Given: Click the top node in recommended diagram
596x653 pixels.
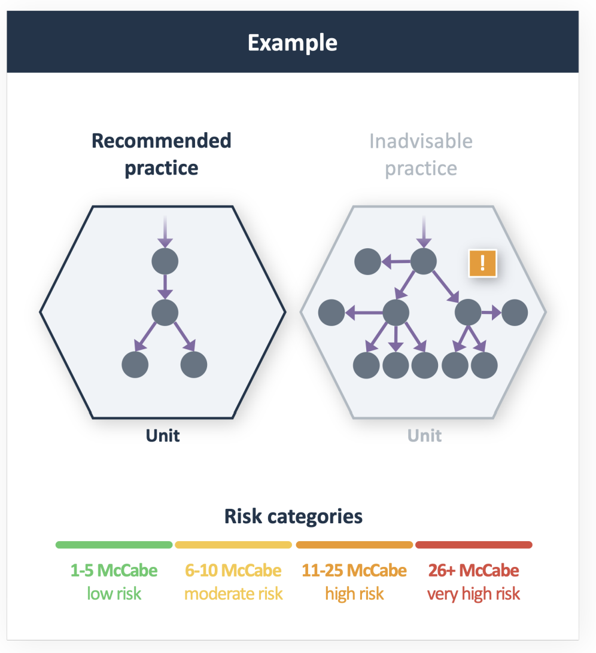Looking at the screenshot, I should 165,261.
